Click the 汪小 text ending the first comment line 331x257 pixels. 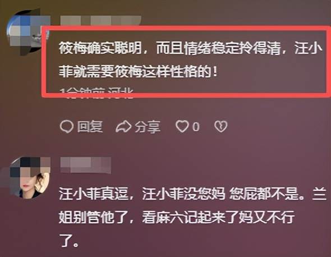click(x=309, y=48)
